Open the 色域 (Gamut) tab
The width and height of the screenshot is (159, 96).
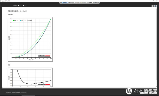pos(61,3)
